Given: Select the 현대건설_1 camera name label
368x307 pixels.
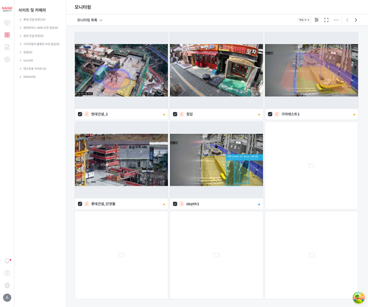Looking at the screenshot, I should [x=99, y=114].
